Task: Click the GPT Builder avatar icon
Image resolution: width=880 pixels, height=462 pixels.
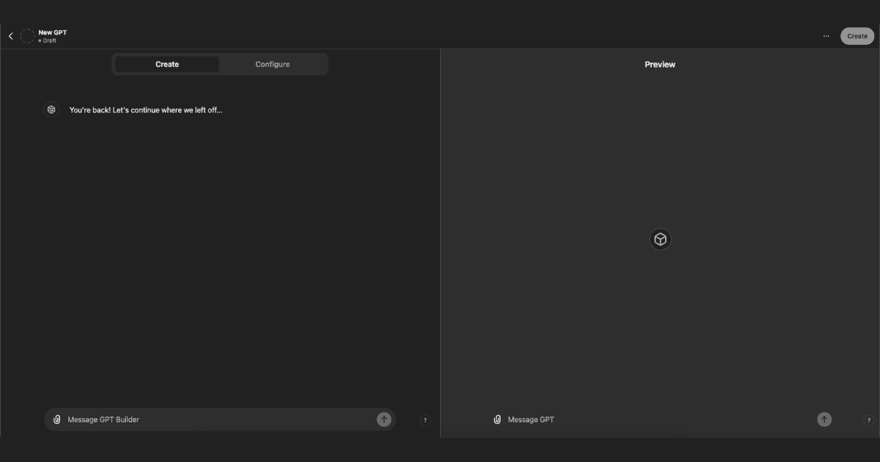Action: (51, 109)
